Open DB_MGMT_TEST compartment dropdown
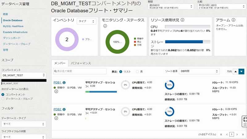The image size is (247, 139). click(x=24, y=75)
